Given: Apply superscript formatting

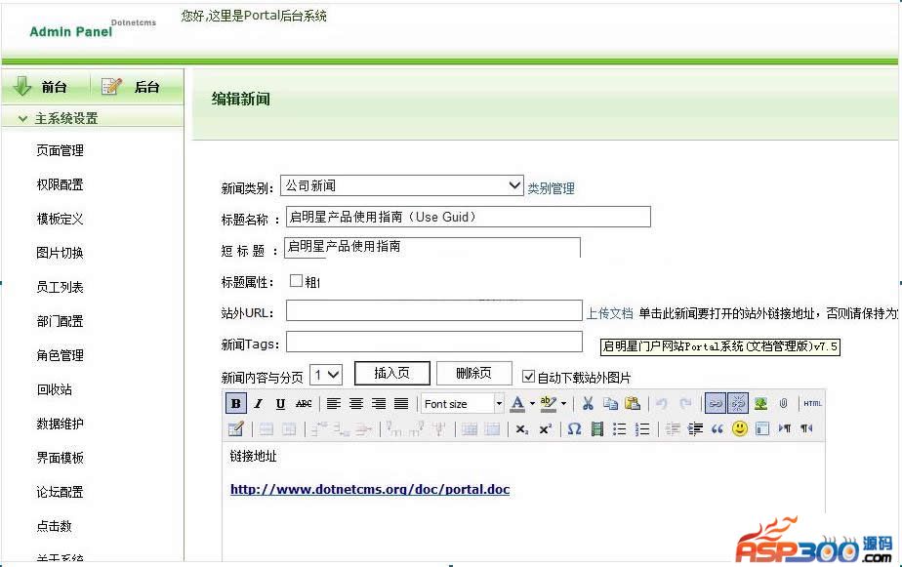Looking at the screenshot, I should (x=545, y=429).
